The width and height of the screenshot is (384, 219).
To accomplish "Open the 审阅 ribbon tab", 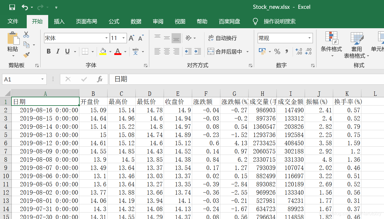I will 158,21.
